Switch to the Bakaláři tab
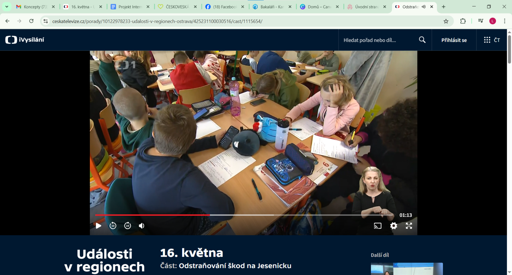The image size is (512, 275). pos(271,7)
